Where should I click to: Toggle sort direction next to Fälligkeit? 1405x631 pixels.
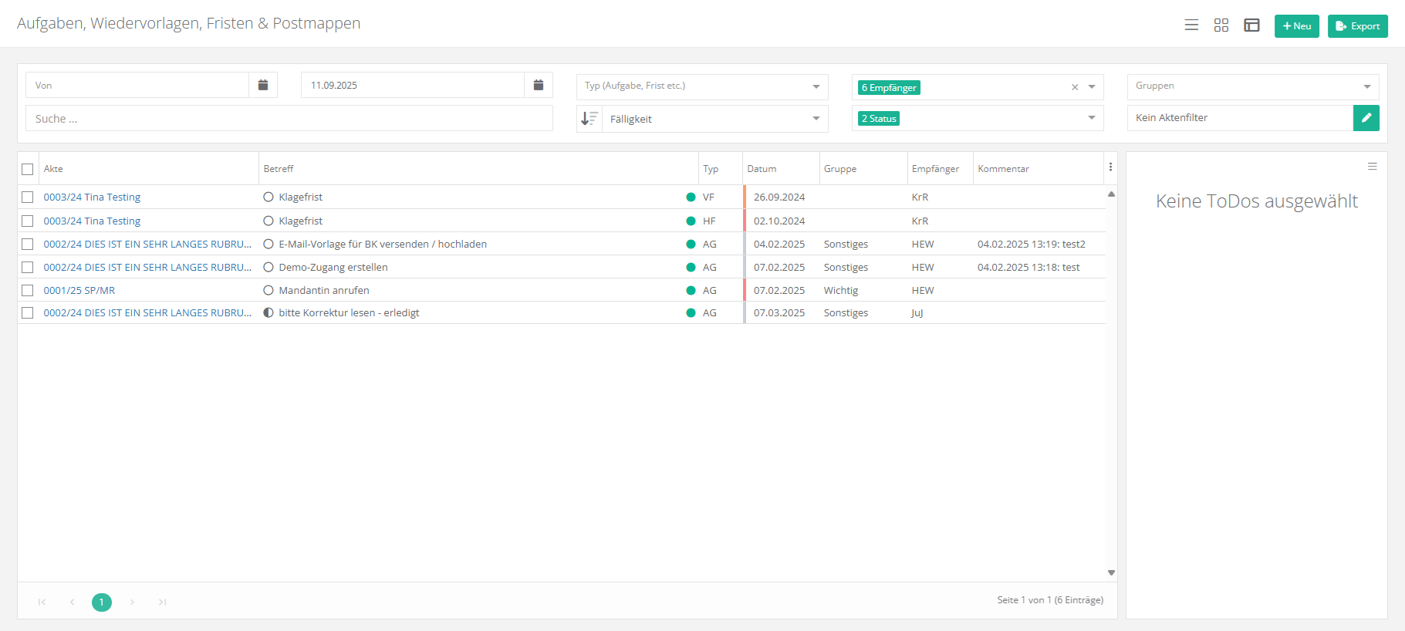[589, 119]
